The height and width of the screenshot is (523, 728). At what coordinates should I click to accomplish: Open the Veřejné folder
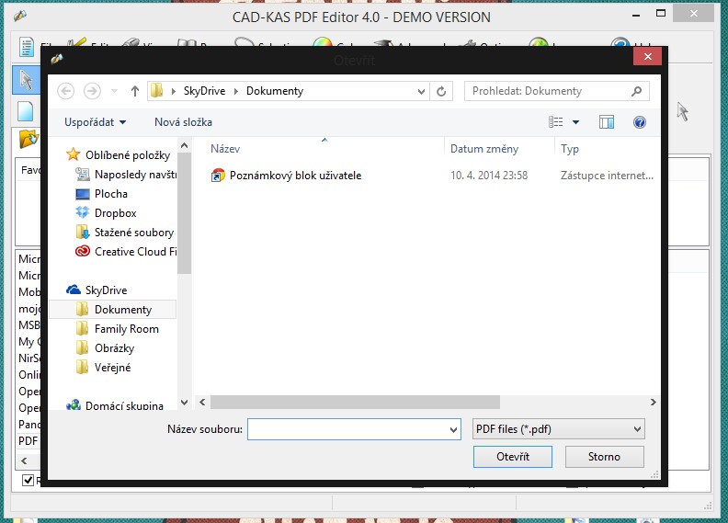tap(113, 368)
